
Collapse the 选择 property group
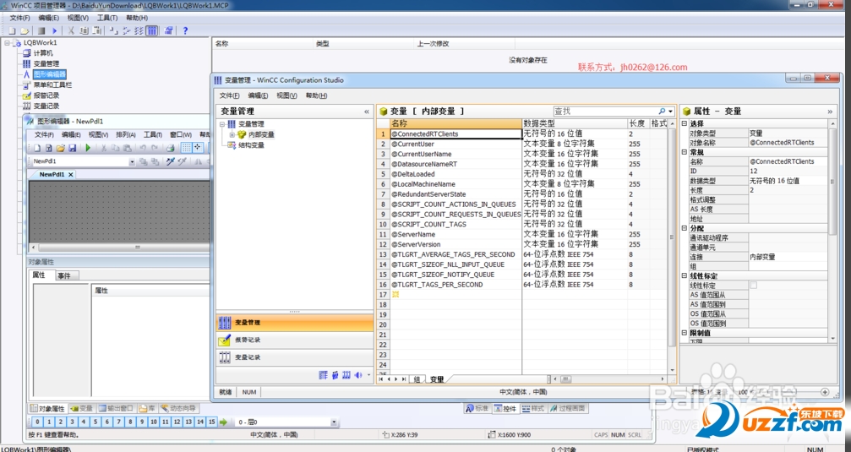(685, 123)
